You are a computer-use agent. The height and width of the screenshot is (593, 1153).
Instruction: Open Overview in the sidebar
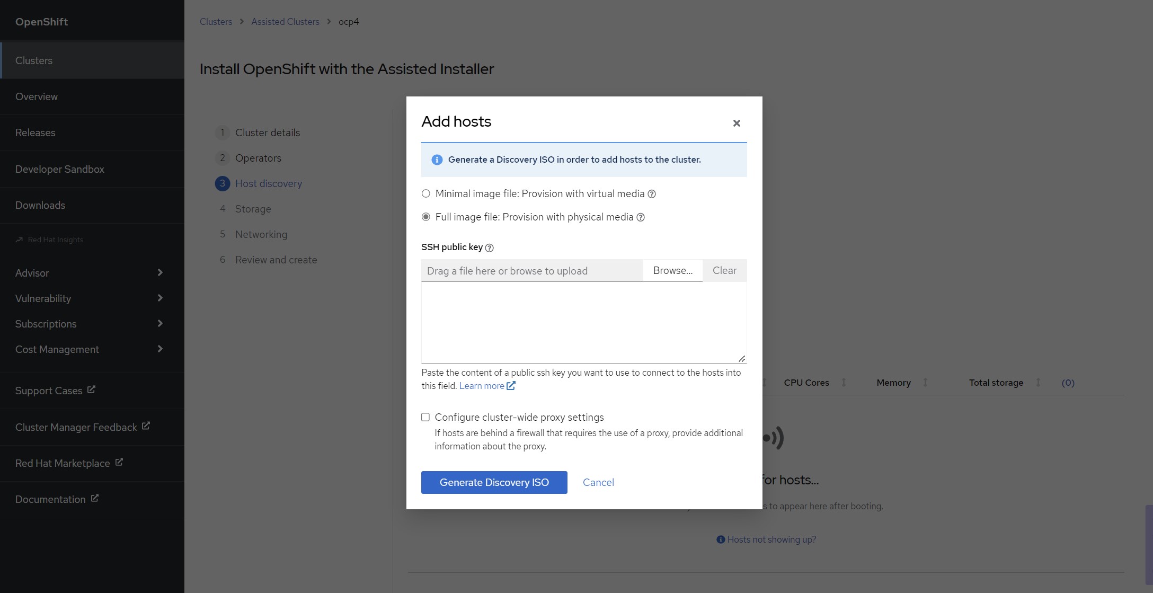click(x=92, y=96)
